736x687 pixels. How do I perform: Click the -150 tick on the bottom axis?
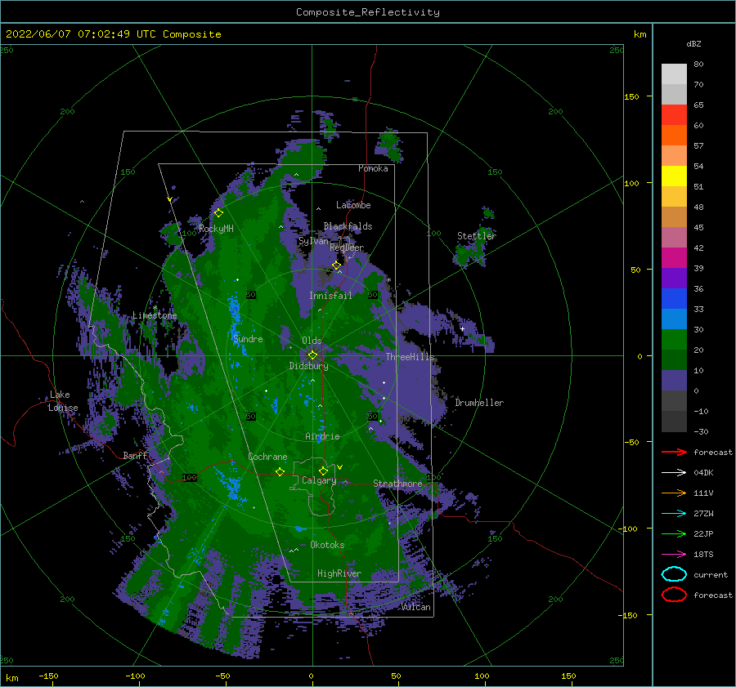[48, 676]
